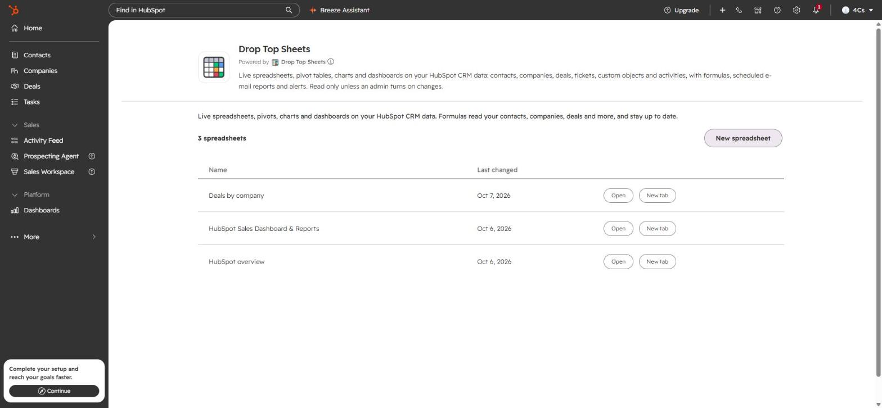Open the notifications bell icon
Screen dimensions: 882x408
click(x=816, y=10)
